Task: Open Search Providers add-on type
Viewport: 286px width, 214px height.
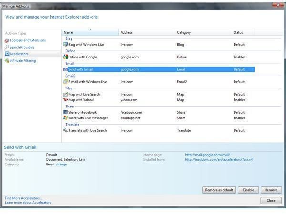Action: point(22,47)
